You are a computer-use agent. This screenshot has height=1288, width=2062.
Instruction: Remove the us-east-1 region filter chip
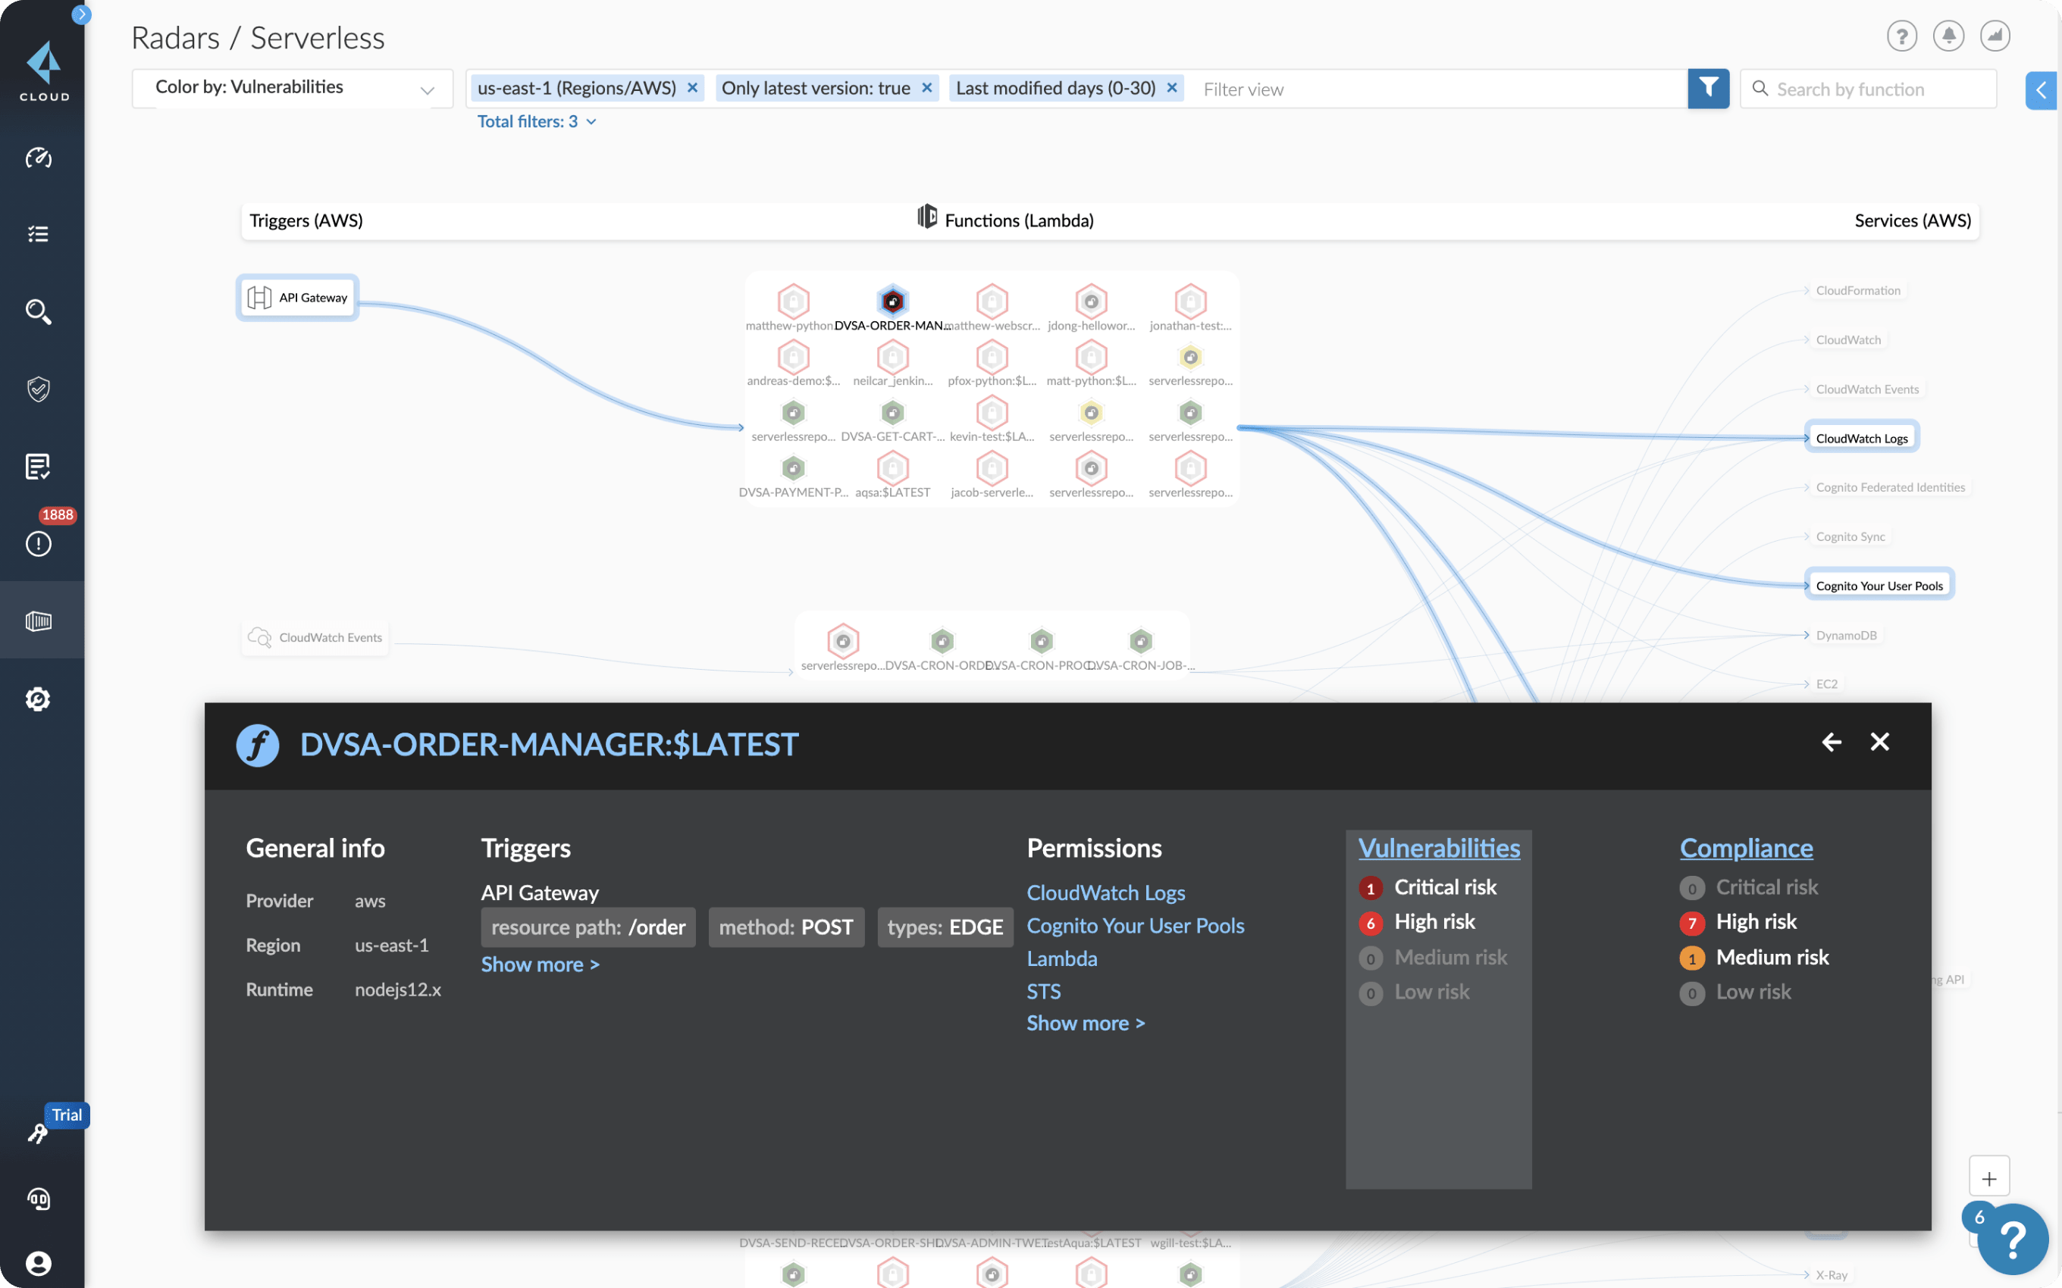pos(693,88)
